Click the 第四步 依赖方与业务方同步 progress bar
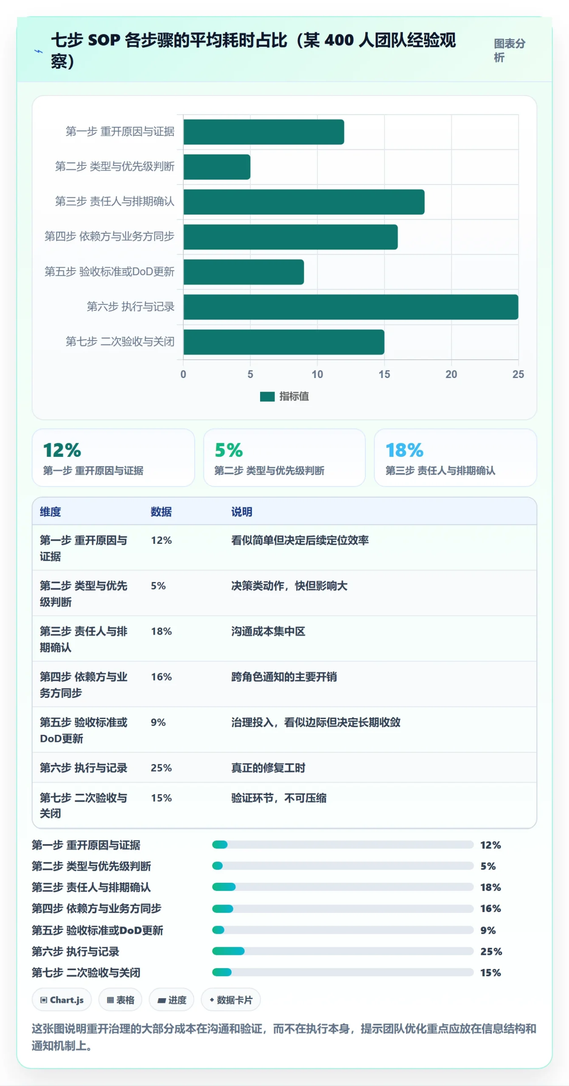Image resolution: width=569 pixels, height=1086 pixels. click(x=342, y=908)
